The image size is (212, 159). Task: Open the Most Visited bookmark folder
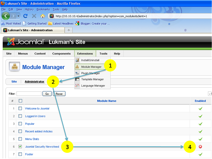11,24
